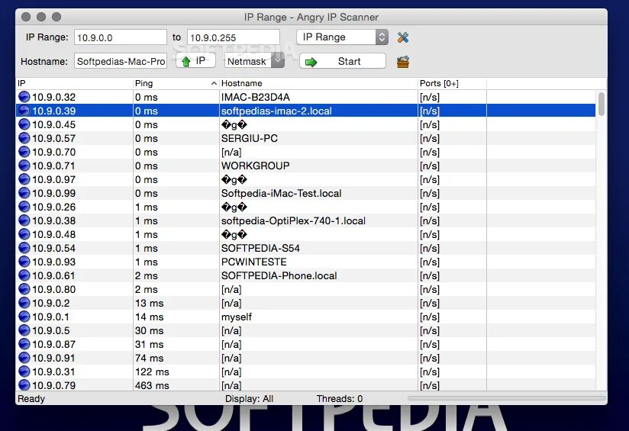Click the status icon for 10.9.0.31
This screenshot has height=431, width=629.
pos(24,371)
